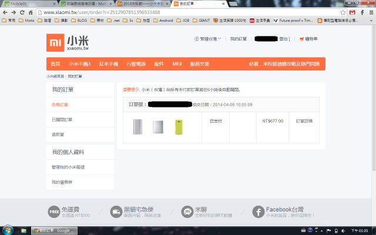Click the shopping cart icon
The height and width of the screenshot is (235, 376).
[x=301, y=39]
